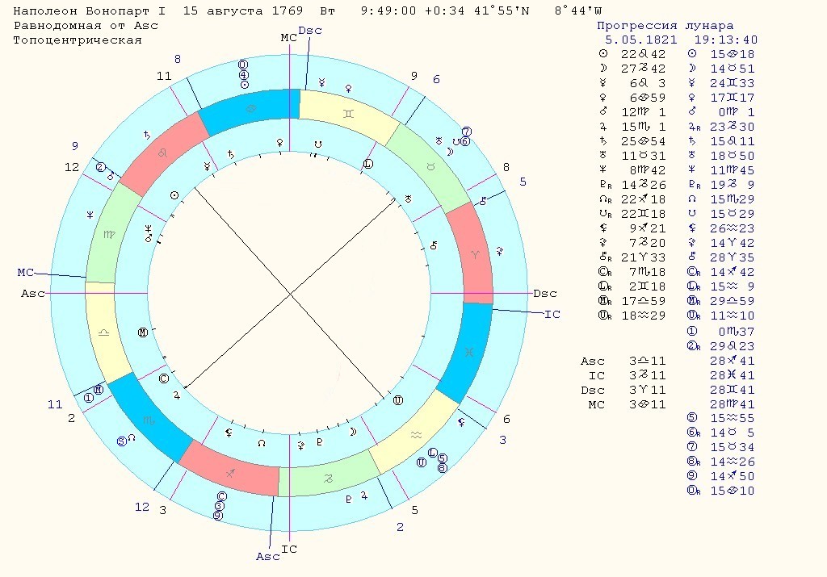Click the Saturn glyph beside 25 Cancer 54
The image size is (827, 577).
point(603,141)
